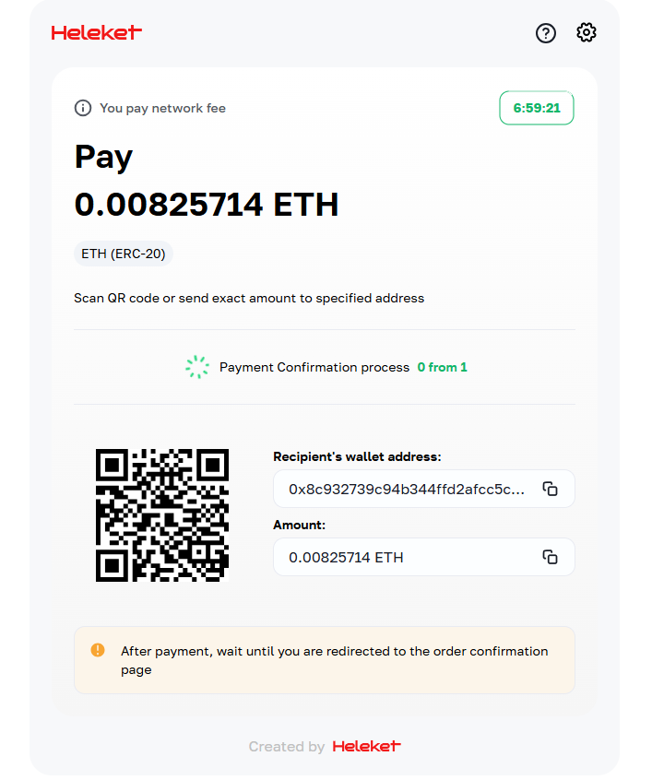
Task: Click the payment confirmation spinner icon
Action: tap(197, 367)
